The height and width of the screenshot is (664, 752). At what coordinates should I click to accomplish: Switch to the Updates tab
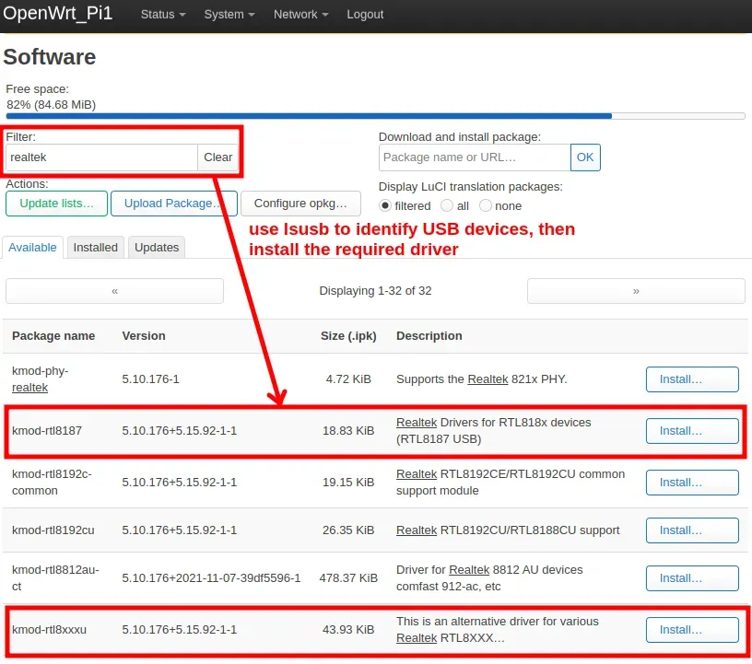(157, 248)
